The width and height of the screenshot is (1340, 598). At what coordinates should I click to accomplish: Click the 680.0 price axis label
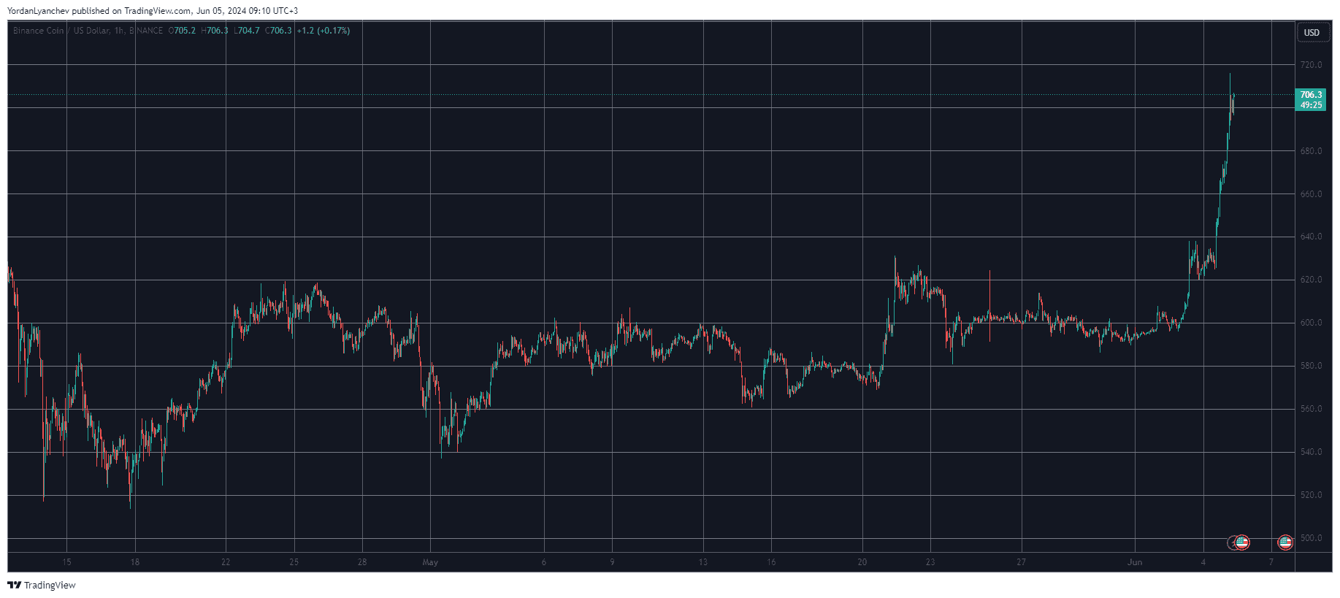(x=1311, y=151)
